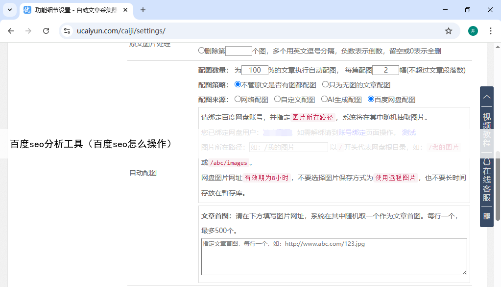The height and width of the screenshot is (287, 501).
Task: Open a new browser tab
Action: 143,10
